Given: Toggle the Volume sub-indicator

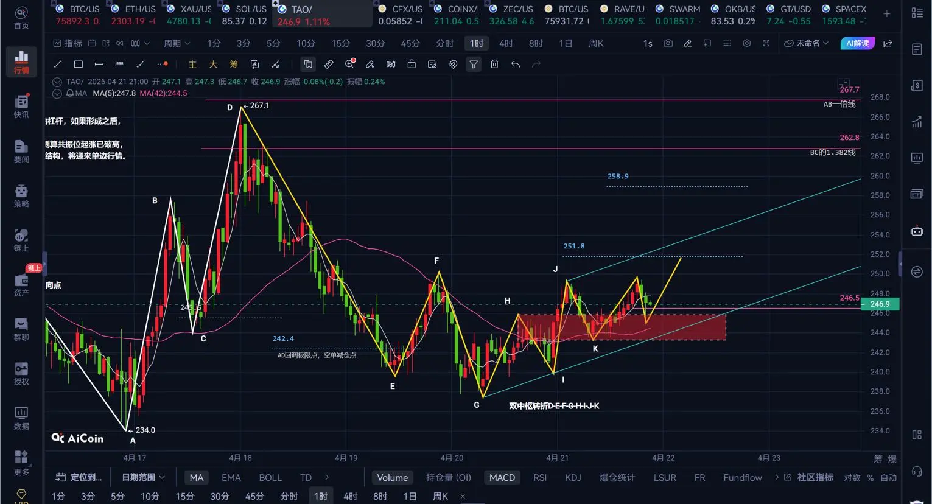Looking at the screenshot, I should click(392, 478).
